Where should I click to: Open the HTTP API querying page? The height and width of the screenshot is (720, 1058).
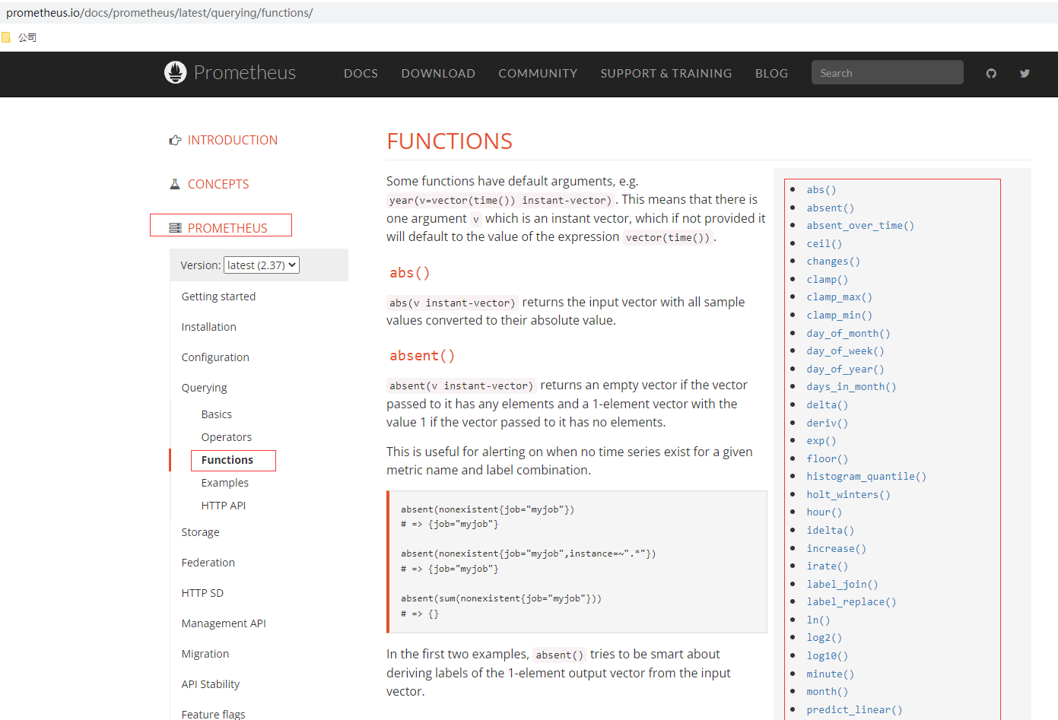(224, 506)
